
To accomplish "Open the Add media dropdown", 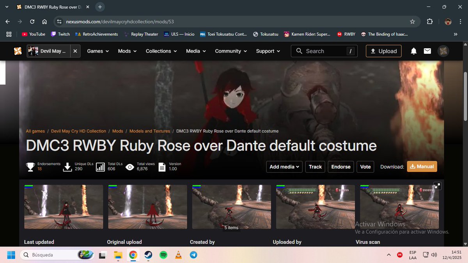I will pyautogui.click(x=285, y=167).
